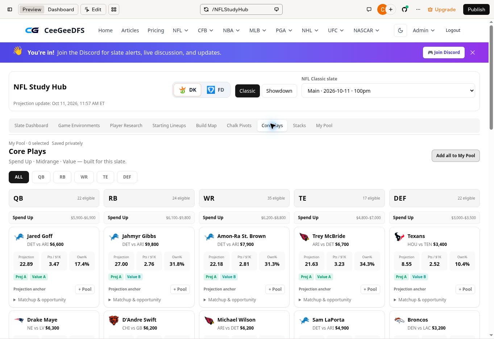494x339 pixels.
Task: Open the apps grid icon
Action: coord(114,9)
